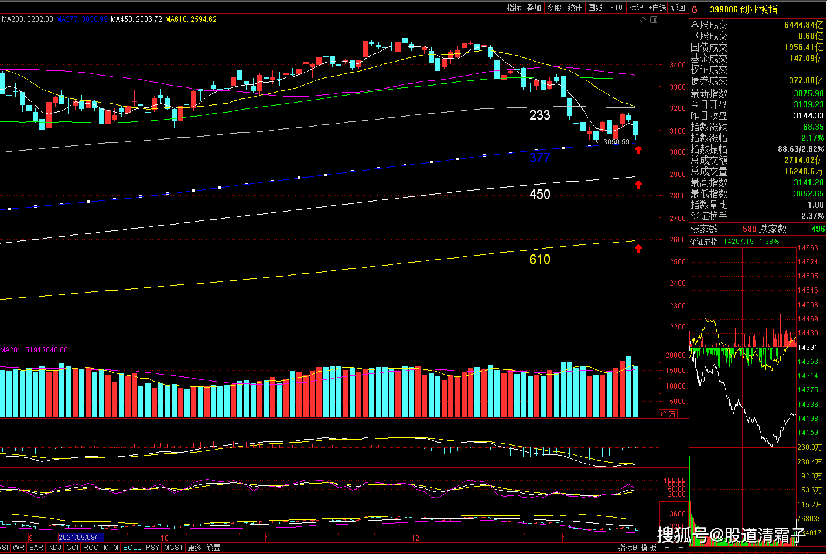
Task: Open the 多股 multi-stock view
Action: tap(554, 8)
